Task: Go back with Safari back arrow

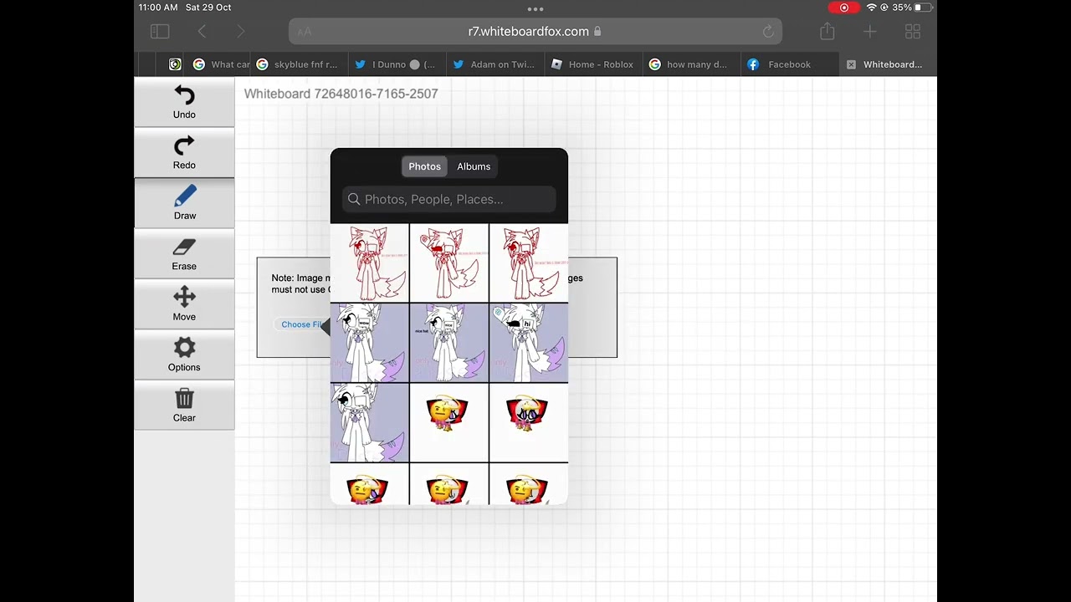Action: 202,31
